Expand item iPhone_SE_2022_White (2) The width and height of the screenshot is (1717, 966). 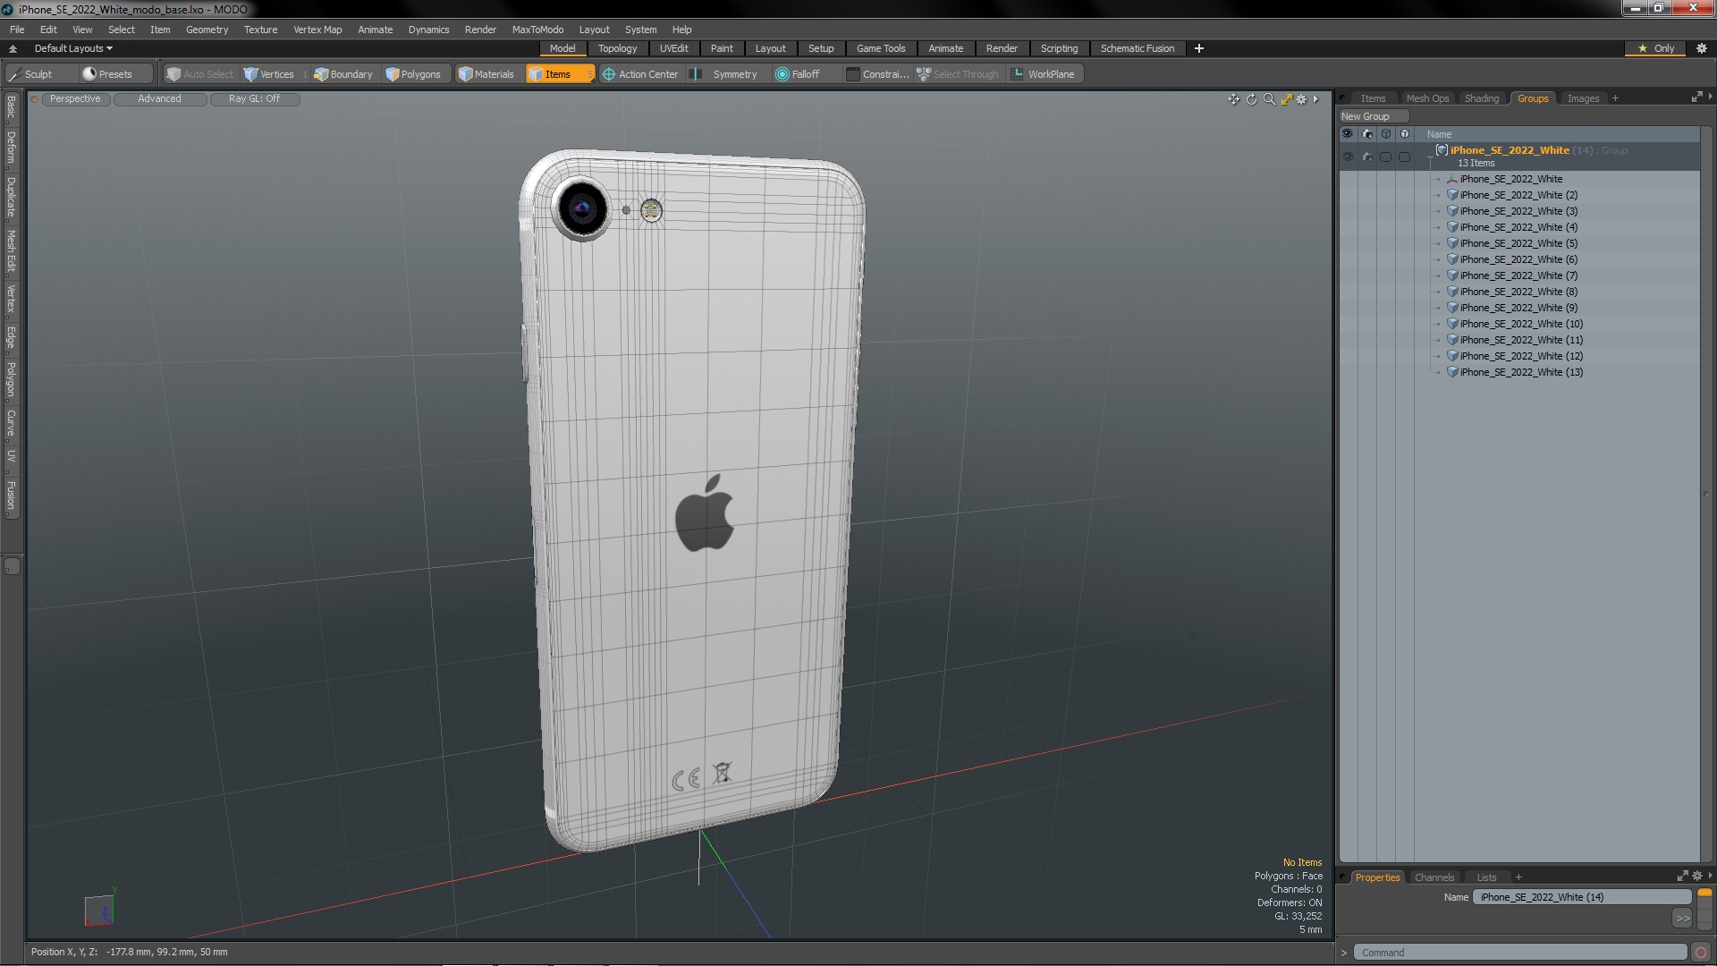(x=1439, y=195)
